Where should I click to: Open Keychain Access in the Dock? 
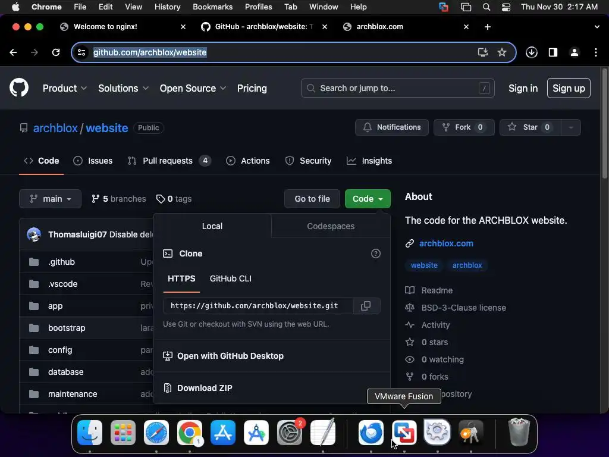tap(471, 433)
